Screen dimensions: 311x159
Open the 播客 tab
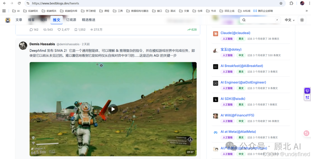point(31,20)
